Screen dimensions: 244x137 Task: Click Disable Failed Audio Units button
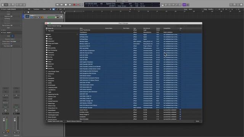tap(55, 121)
